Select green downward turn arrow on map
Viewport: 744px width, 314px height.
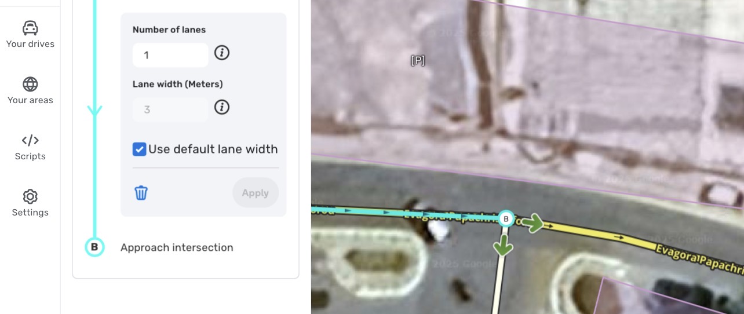click(x=504, y=245)
